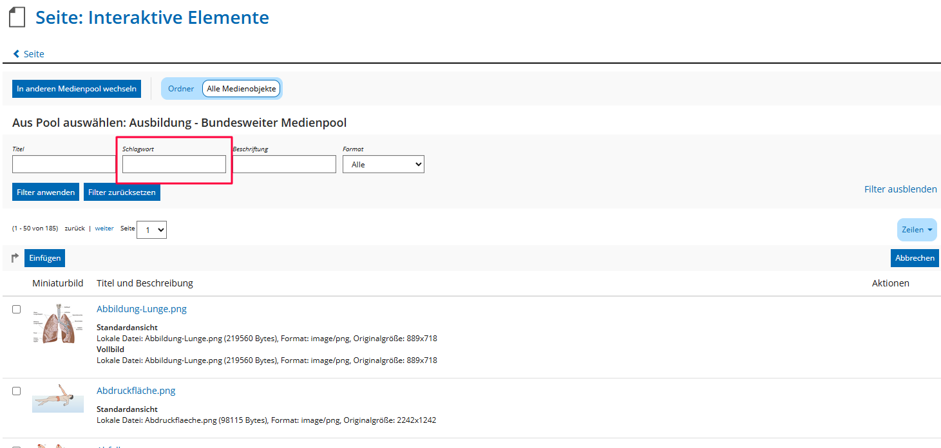Focus the Schlagwort input field
The image size is (941, 448).
(x=174, y=165)
